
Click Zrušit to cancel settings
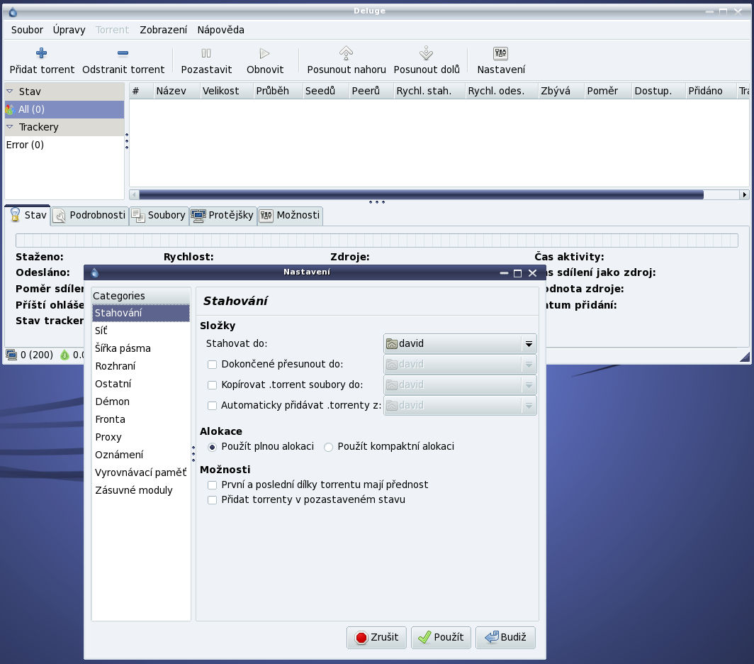pos(376,638)
